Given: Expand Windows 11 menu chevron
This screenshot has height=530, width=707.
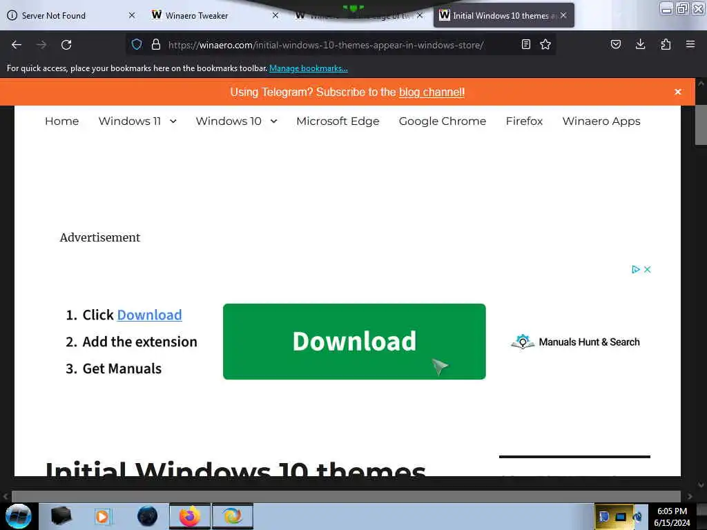Looking at the screenshot, I should pyautogui.click(x=173, y=121).
